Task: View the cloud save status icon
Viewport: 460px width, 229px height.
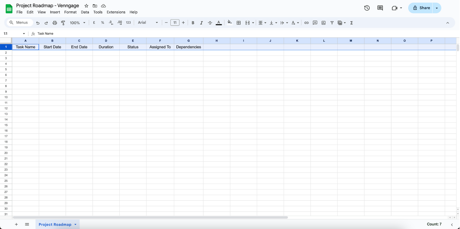Action: click(x=103, y=6)
